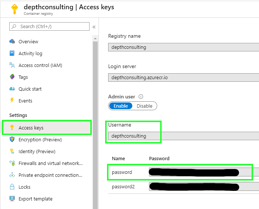
Task: Click the 'Admin user' label
Action: coord(122,97)
